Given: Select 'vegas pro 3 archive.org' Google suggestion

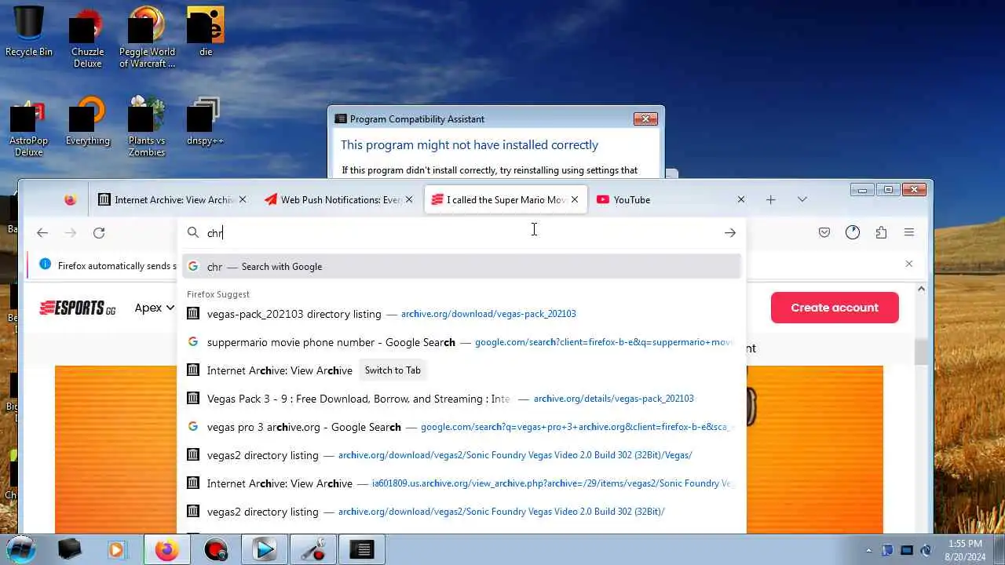Looking at the screenshot, I should click(462, 427).
